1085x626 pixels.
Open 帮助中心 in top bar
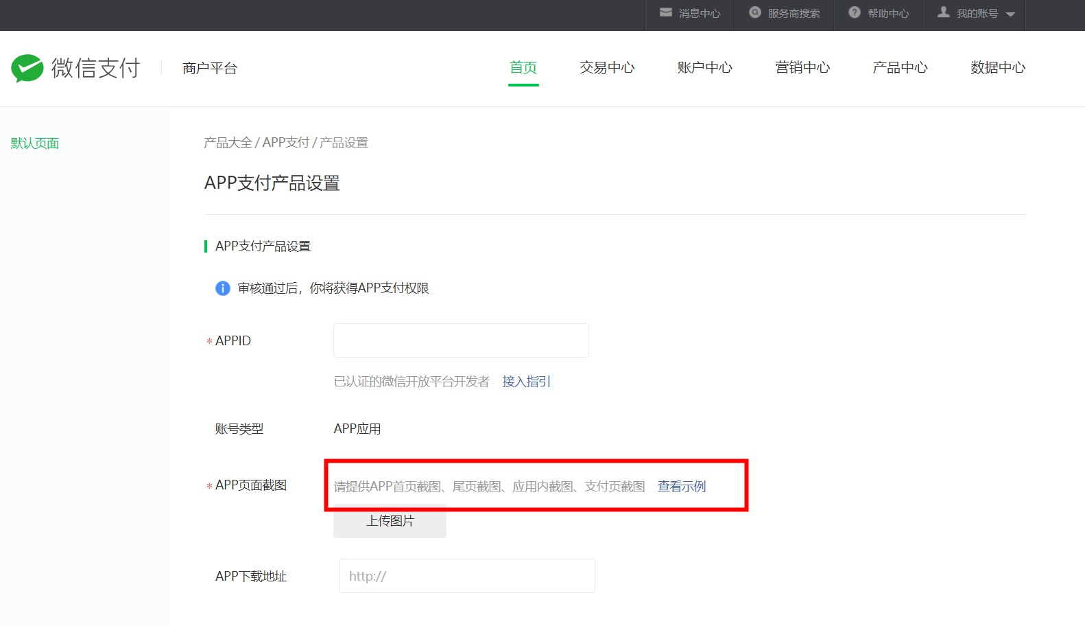pyautogui.click(x=888, y=14)
